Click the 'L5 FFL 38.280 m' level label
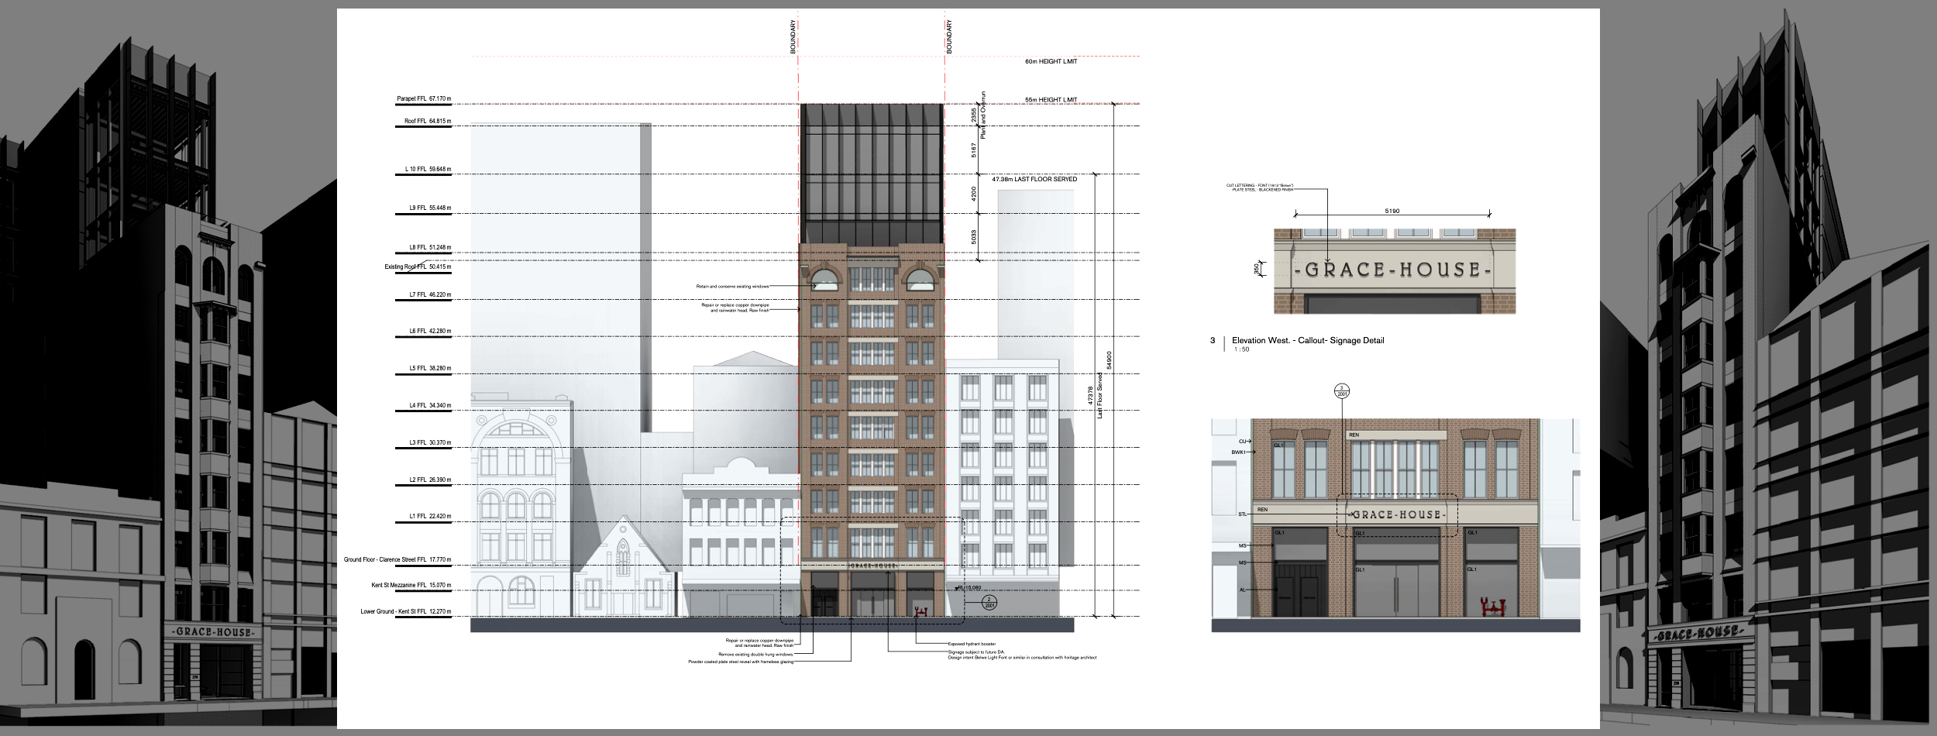The width and height of the screenshot is (1937, 736). (428, 369)
